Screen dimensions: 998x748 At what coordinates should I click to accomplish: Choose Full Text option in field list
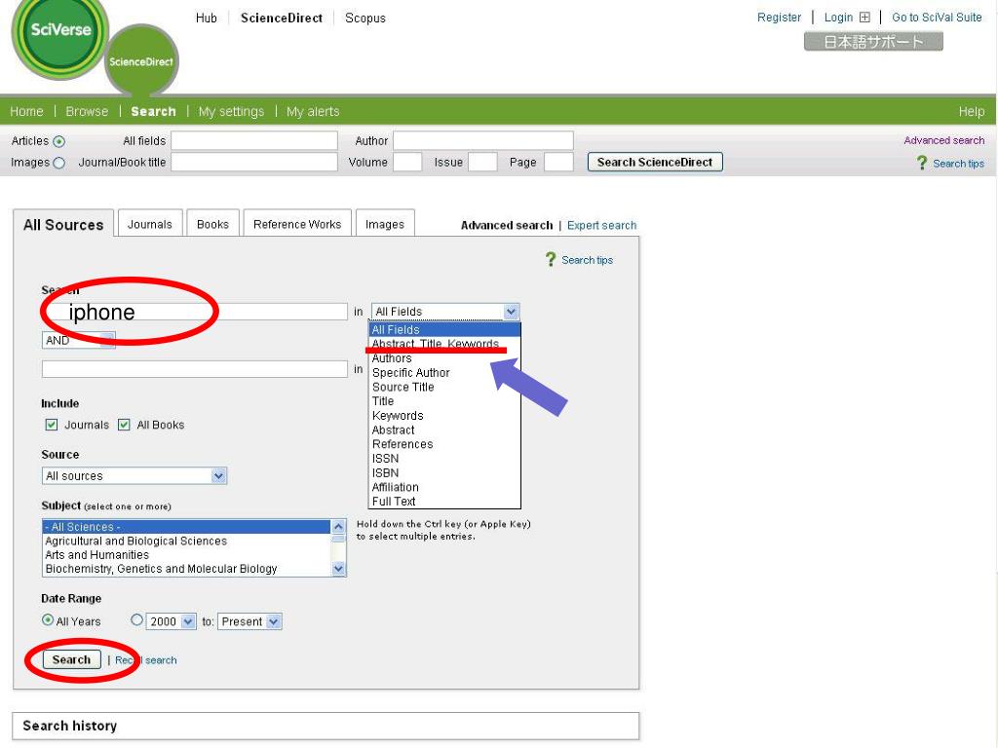[444, 502]
